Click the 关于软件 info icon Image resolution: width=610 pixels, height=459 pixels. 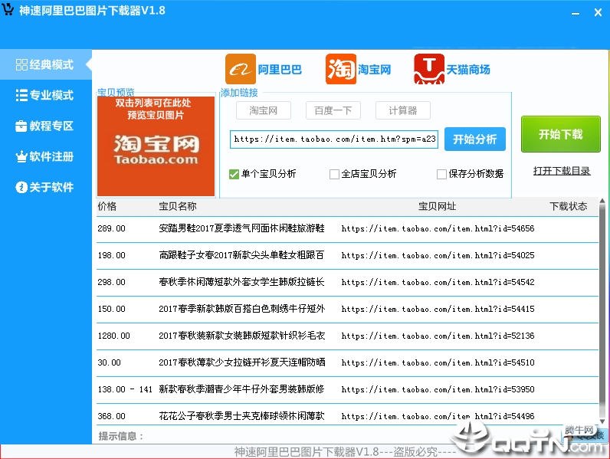(21, 187)
